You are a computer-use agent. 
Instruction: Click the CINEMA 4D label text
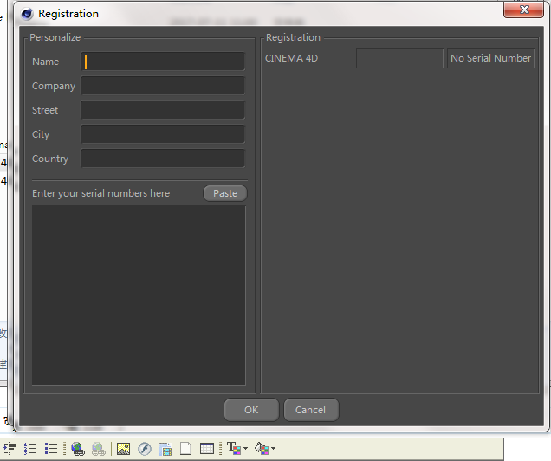click(291, 58)
